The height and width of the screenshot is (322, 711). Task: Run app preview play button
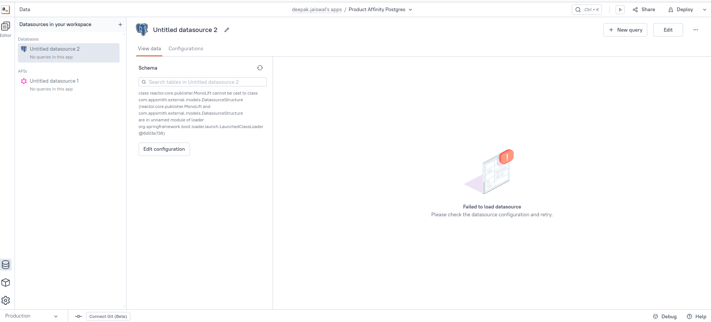click(620, 10)
